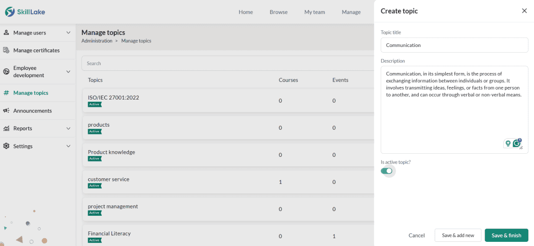Click the SkillLake logo

pyautogui.click(x=25, y=12)
